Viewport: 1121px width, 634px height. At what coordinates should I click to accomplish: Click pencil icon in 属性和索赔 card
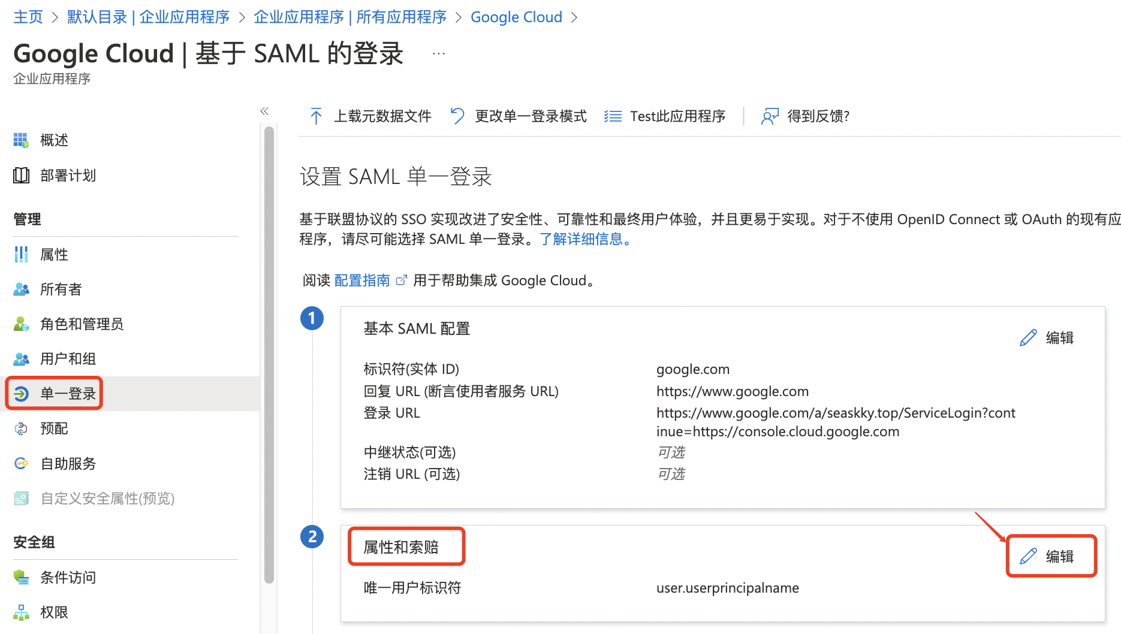point(1028,557)
